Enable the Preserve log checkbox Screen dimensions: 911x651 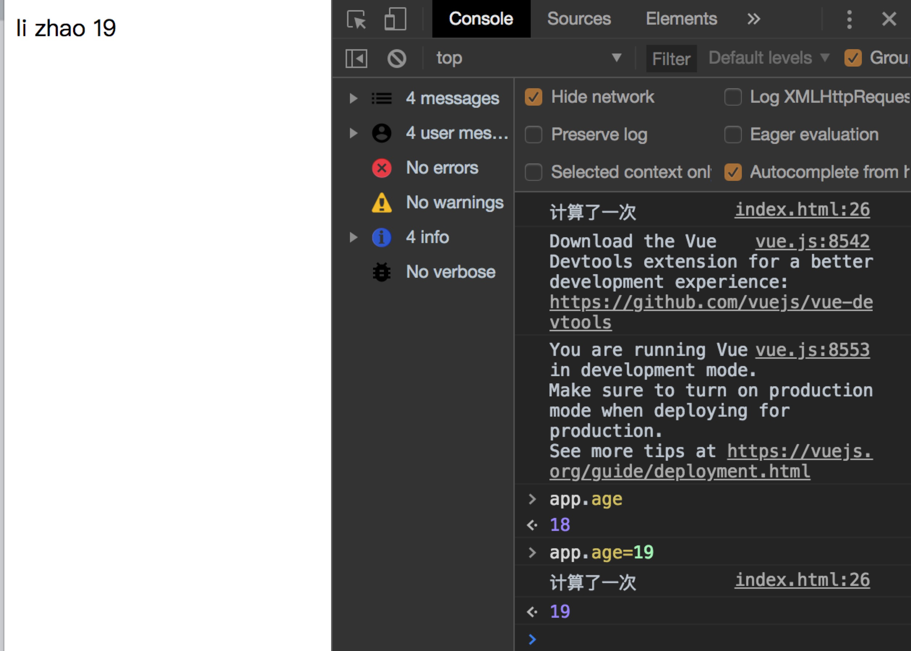(x=533, y=135)
